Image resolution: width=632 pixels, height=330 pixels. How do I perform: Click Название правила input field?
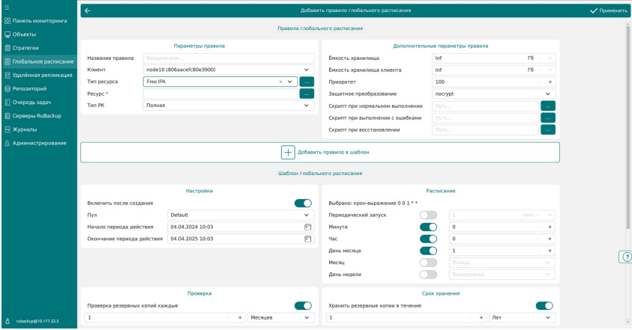(x=229, y=58)
